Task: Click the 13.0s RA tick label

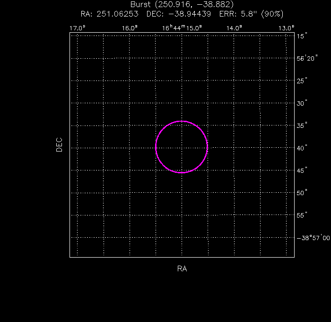Action: click(x=286, y=28)
